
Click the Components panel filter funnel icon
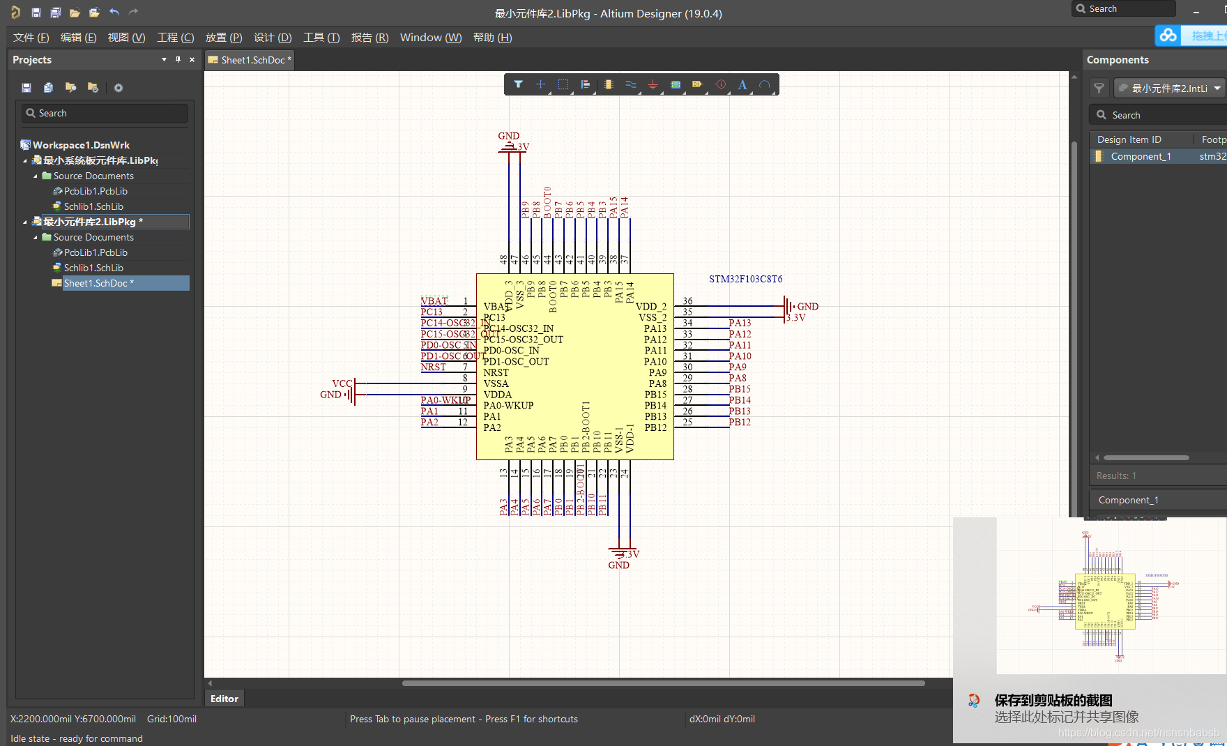[1099, 88]
